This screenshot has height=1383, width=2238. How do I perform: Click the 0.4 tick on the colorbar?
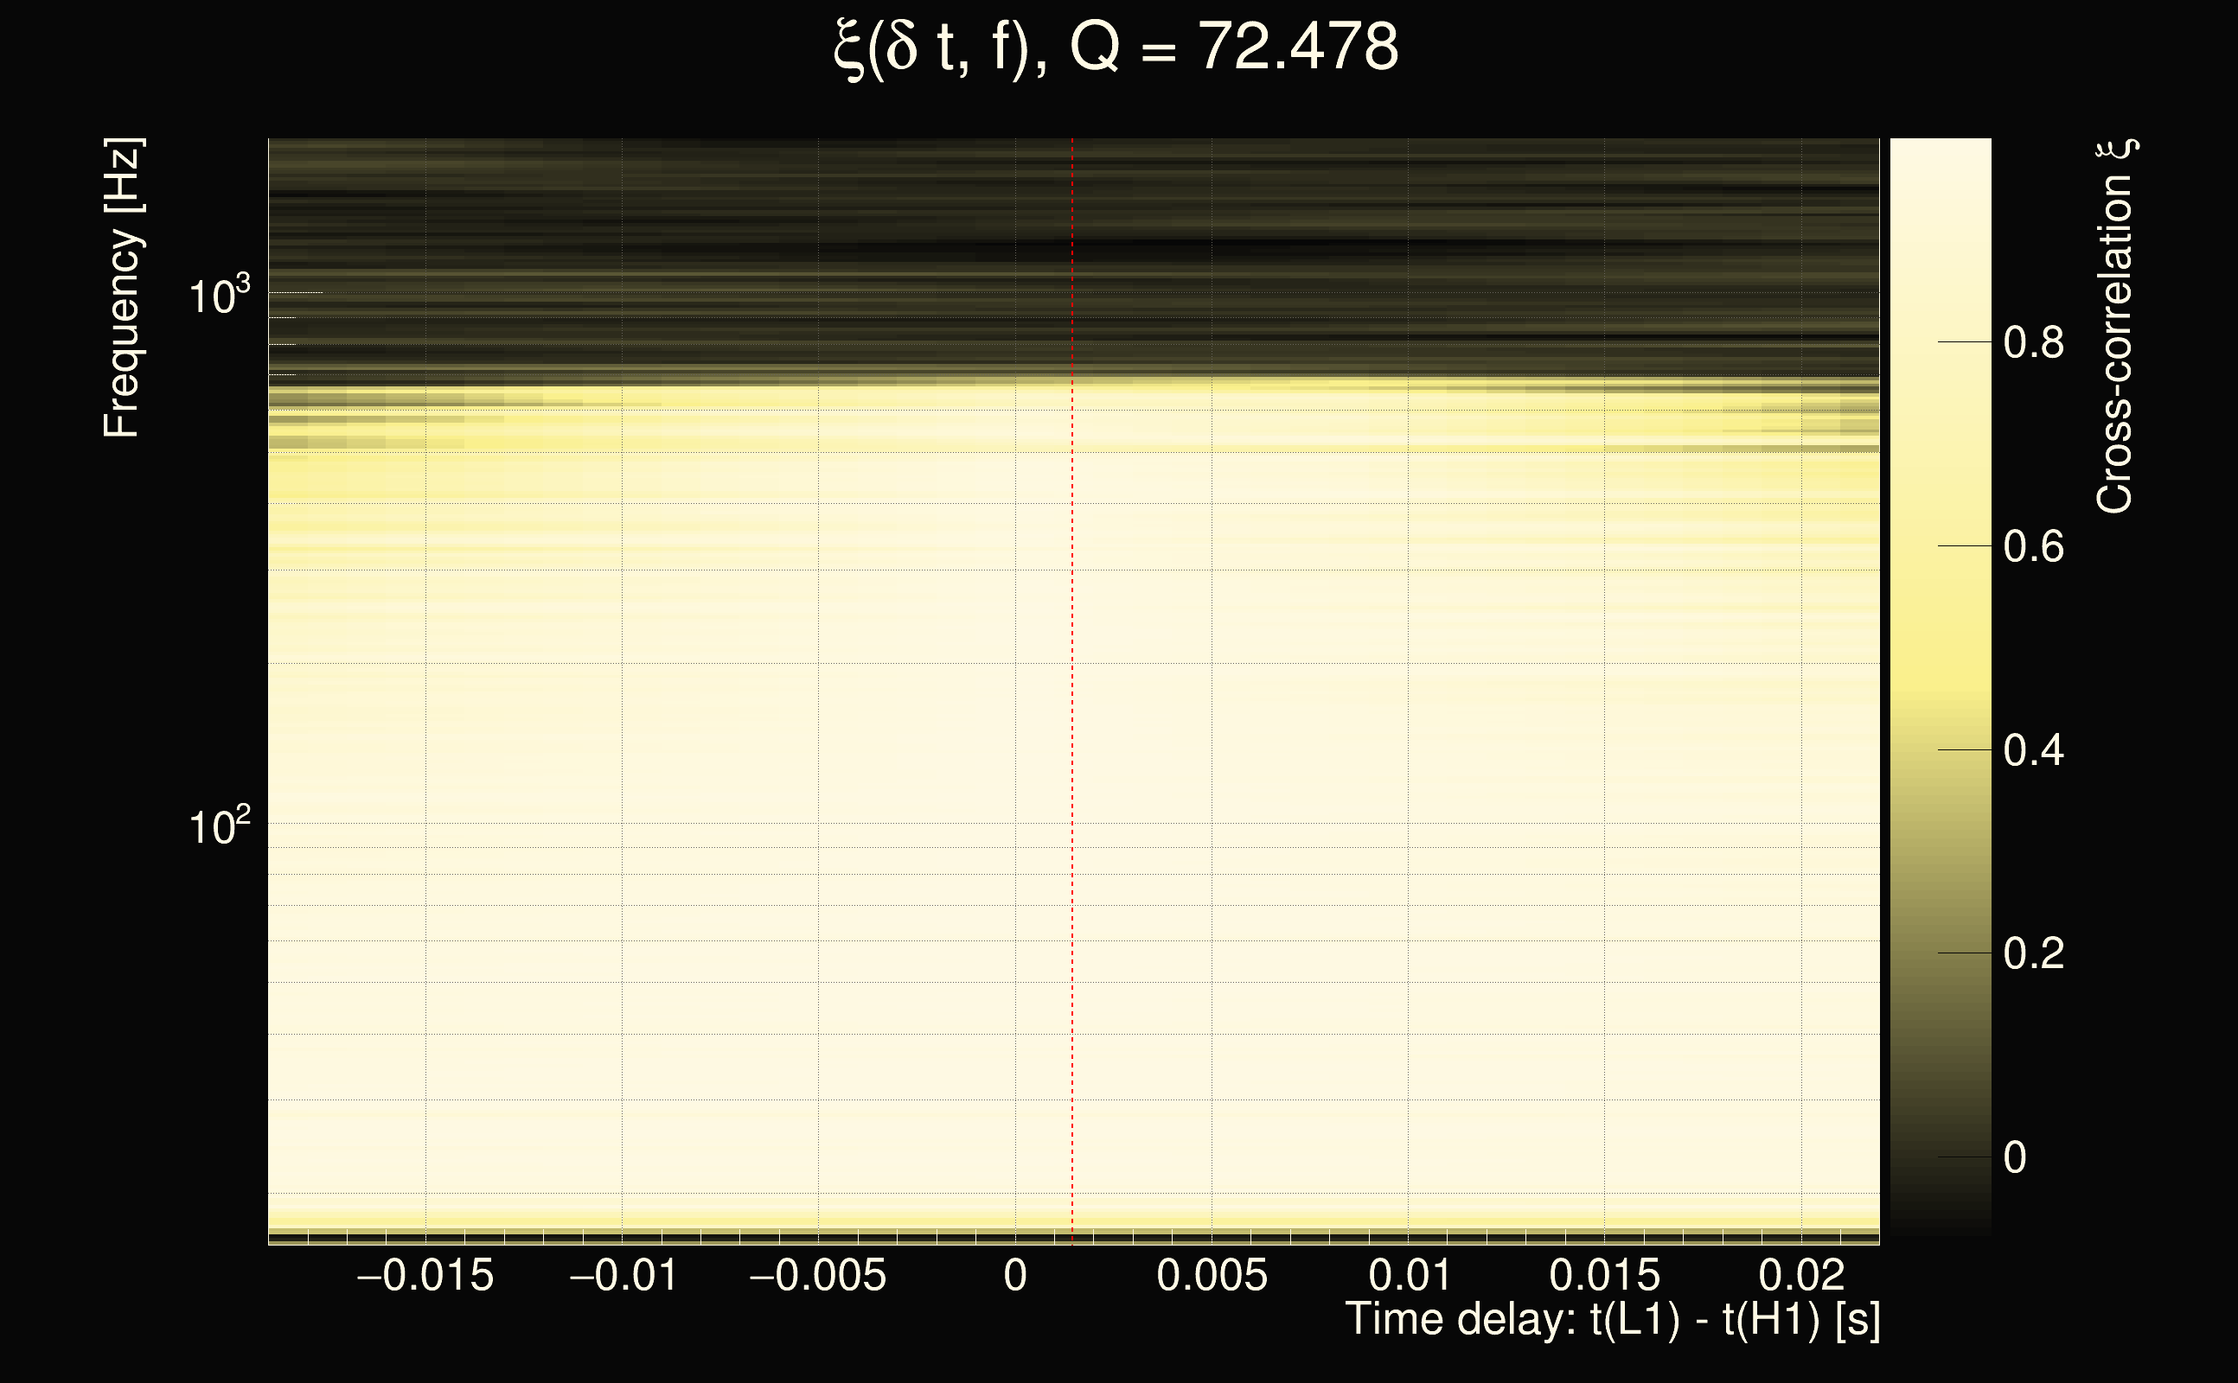click(x=2033, y=751)
